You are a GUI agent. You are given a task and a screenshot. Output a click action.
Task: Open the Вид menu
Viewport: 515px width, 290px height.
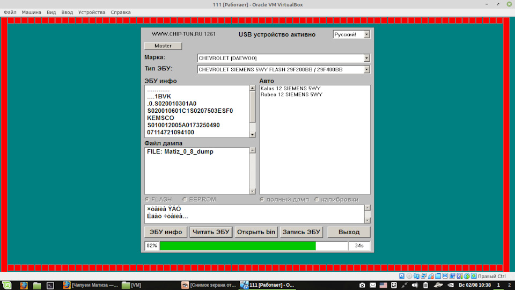click(x=51, y=12)
